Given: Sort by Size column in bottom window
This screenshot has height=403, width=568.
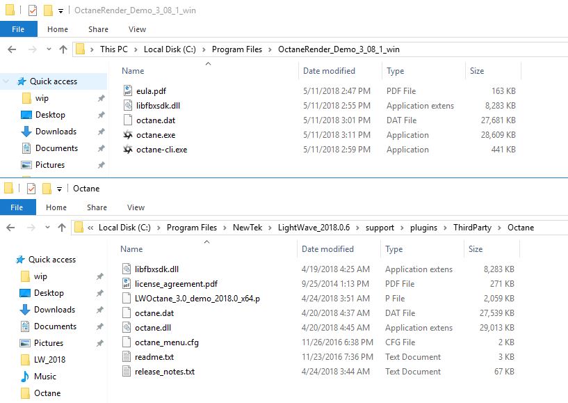Looking at the screenshot, I should point(476,249).
